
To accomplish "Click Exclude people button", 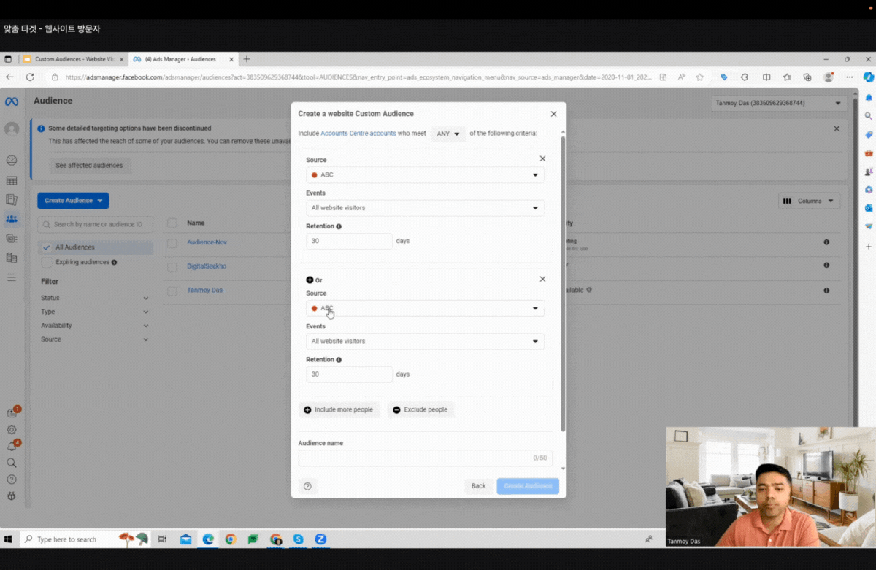I will pyautogui.click(x=420, y=409).
